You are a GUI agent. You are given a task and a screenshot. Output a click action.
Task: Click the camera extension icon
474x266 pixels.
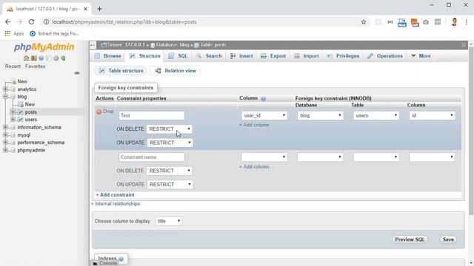426,22
